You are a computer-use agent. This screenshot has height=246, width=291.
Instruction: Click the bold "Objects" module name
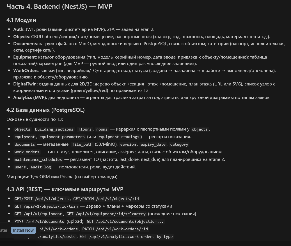coord(21,36)
